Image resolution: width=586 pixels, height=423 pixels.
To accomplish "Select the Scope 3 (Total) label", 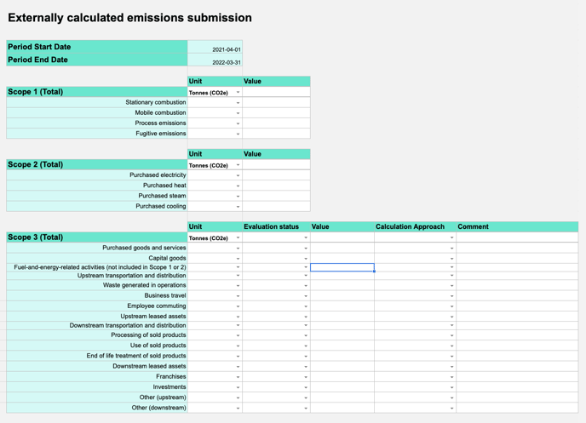I will pos(97,237).
